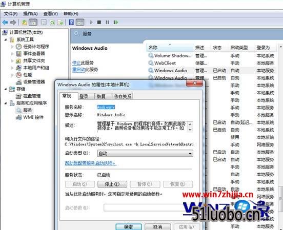Click the Export list toolbar icon

60,23
